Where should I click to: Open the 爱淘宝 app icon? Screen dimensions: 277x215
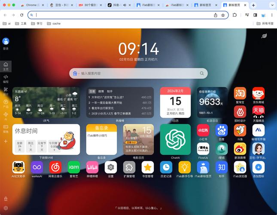[240, 93]
